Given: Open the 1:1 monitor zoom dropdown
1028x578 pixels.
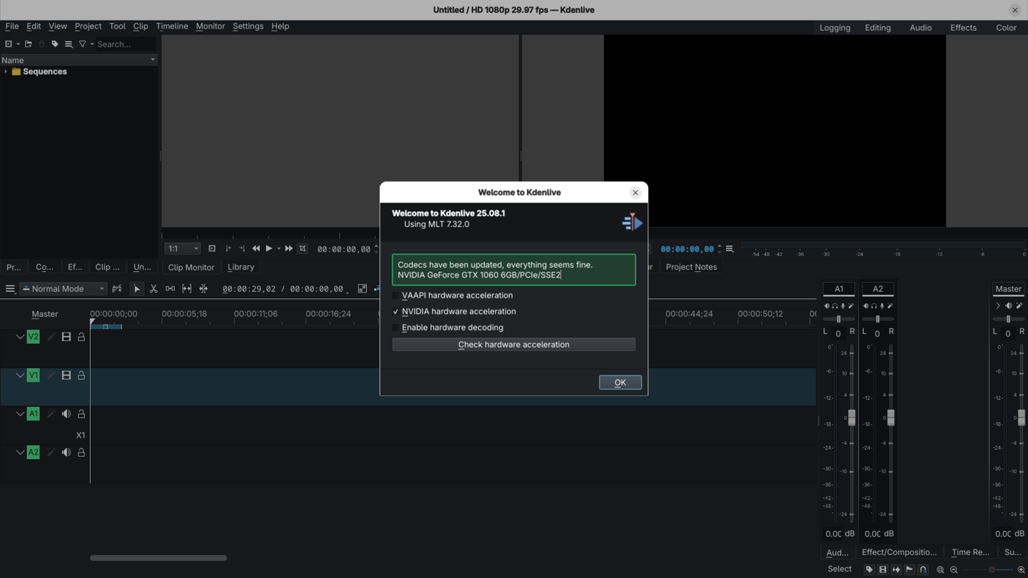Looking at the screenshot, I should coord(182,249).
